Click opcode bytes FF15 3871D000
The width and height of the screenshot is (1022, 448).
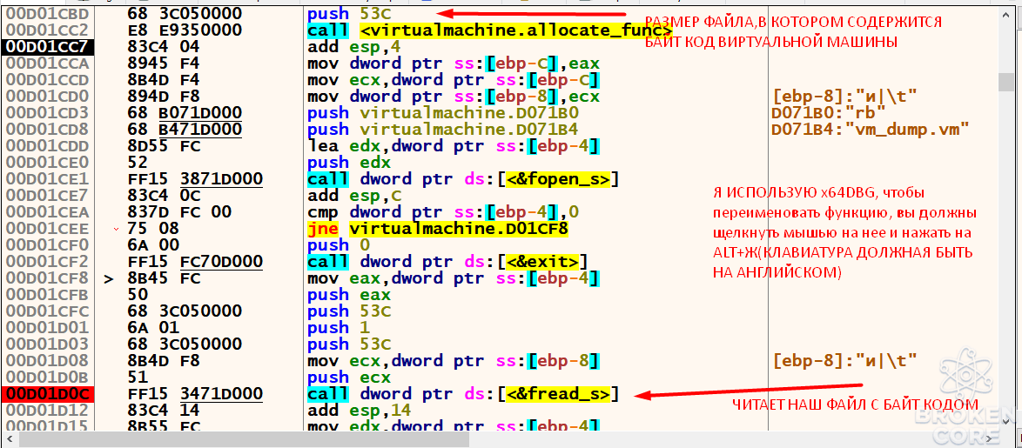195,179
